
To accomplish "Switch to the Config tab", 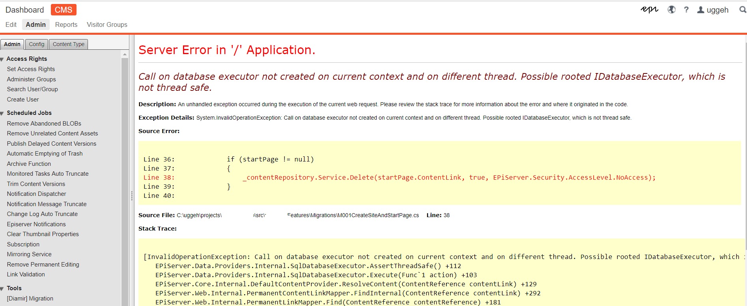I will point(36,44).
